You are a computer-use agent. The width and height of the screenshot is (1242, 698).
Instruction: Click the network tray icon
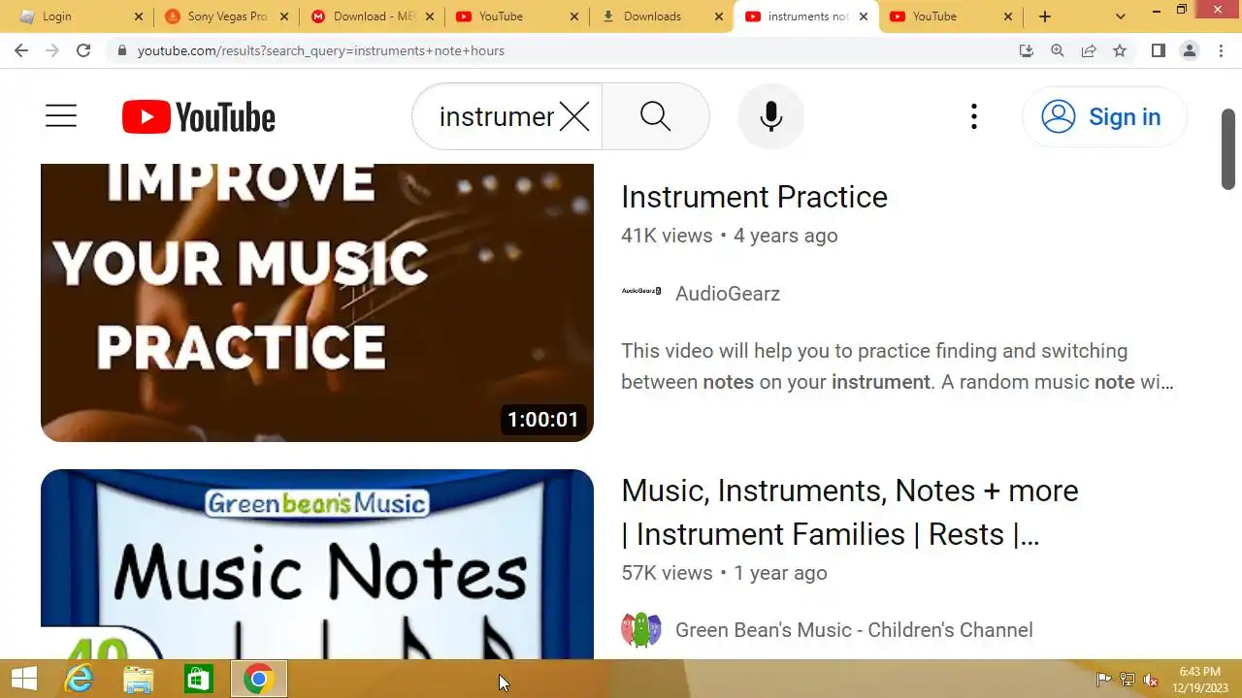tap(1128, 680)
